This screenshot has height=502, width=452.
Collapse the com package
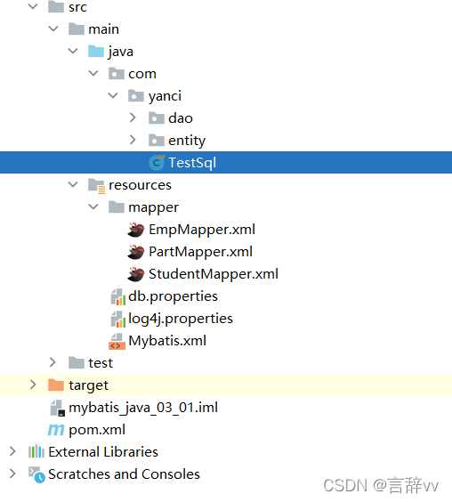[93, 73]
